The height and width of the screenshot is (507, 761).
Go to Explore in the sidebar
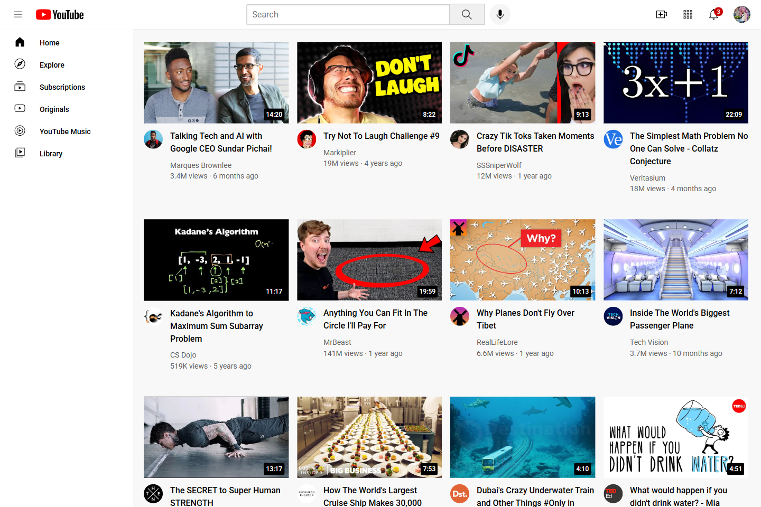(x=52, y=65)
